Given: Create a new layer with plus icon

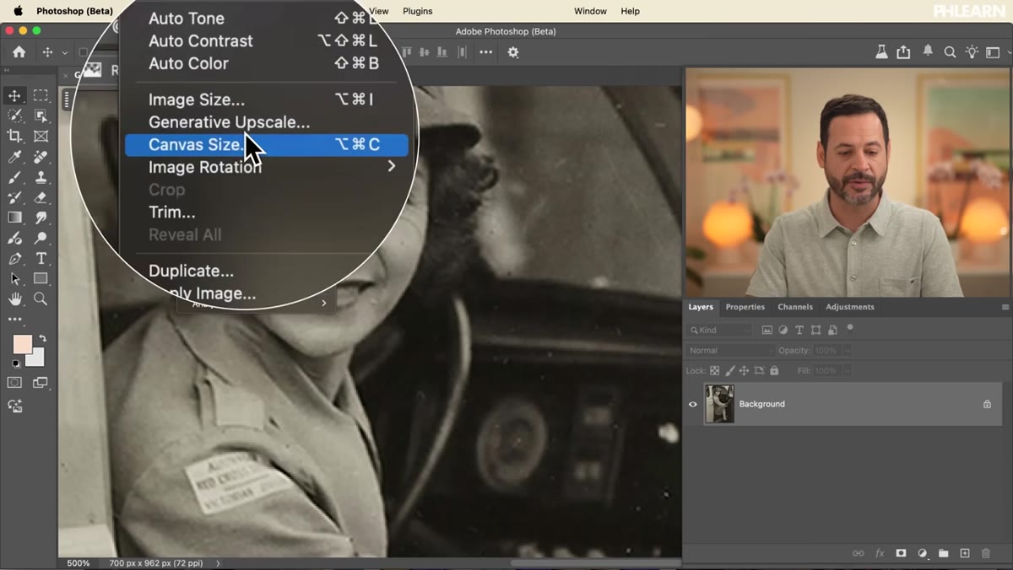Looking at the screenshot, I should click(x=965, y=553).
